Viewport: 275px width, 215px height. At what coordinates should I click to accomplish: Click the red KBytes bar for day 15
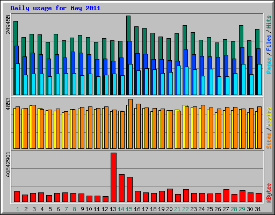pyautogui.click(x=129, y=190)
